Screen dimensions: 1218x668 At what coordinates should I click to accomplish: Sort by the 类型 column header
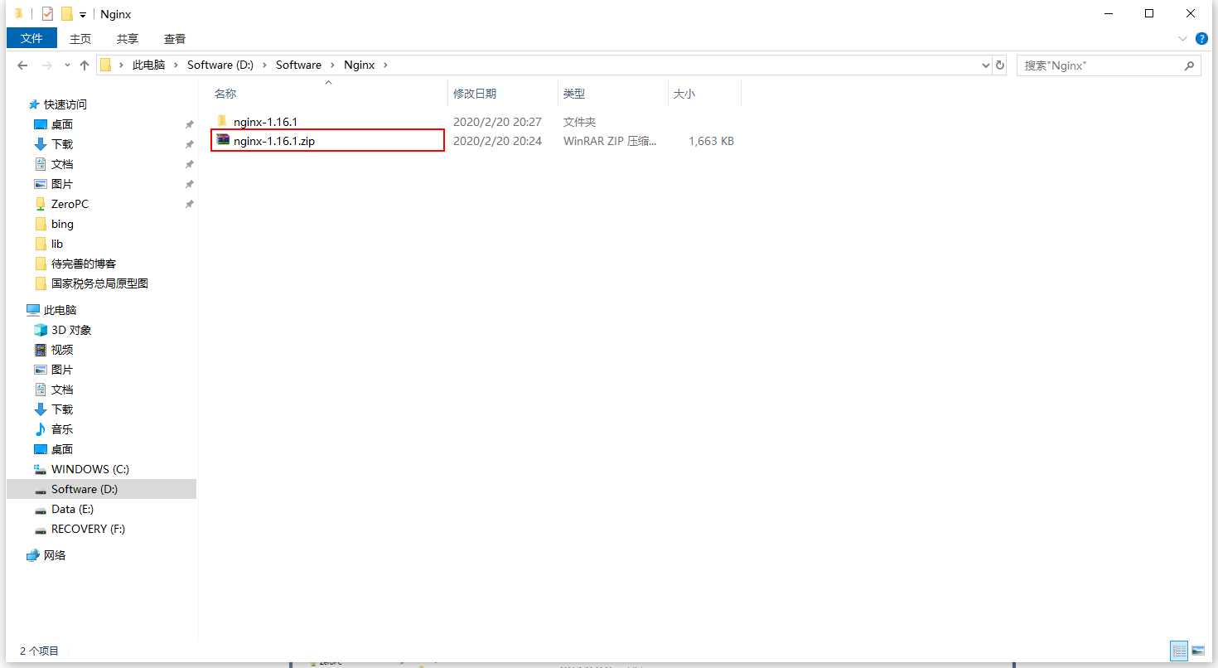coord(613,94)
